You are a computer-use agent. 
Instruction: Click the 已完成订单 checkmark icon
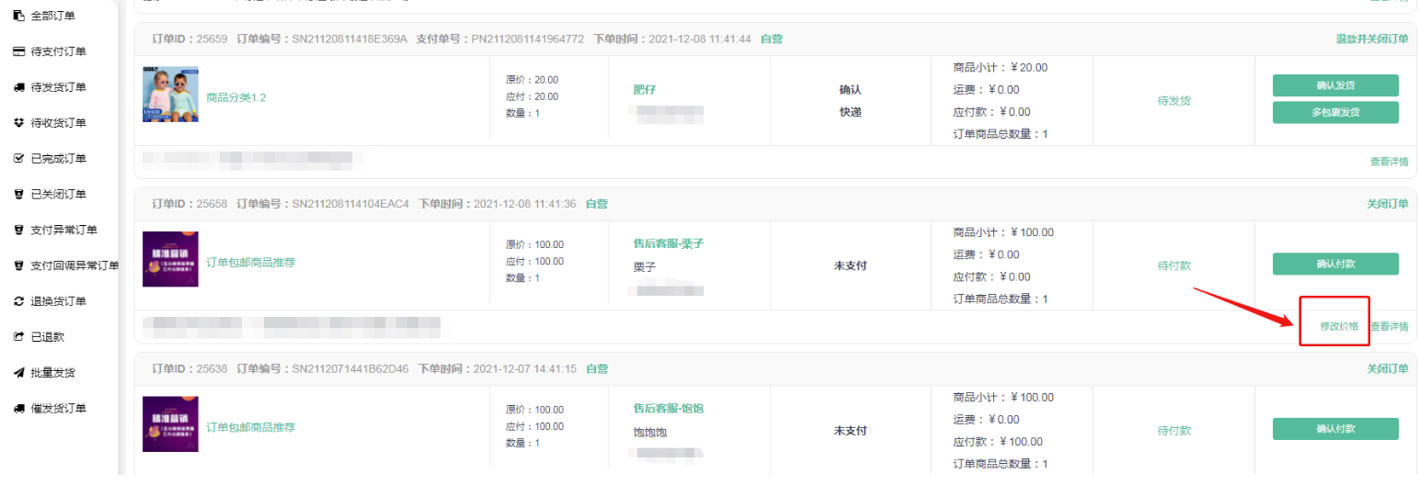(x=18, y=158)
